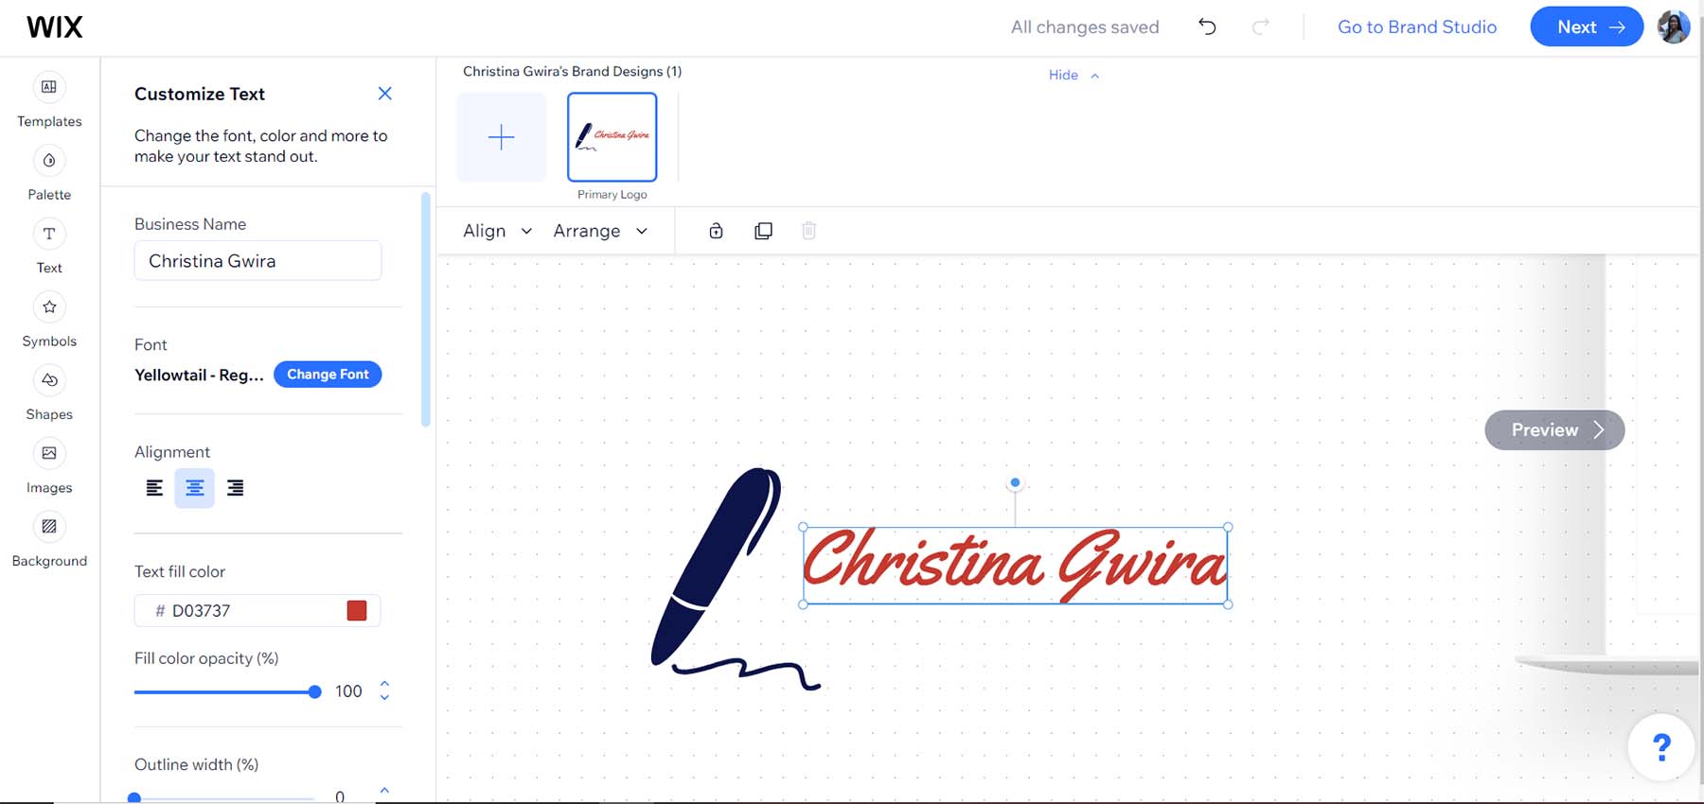Close the Customize Text panel
This screenshot has width=1704, height=804.
(x=384, y=93)
